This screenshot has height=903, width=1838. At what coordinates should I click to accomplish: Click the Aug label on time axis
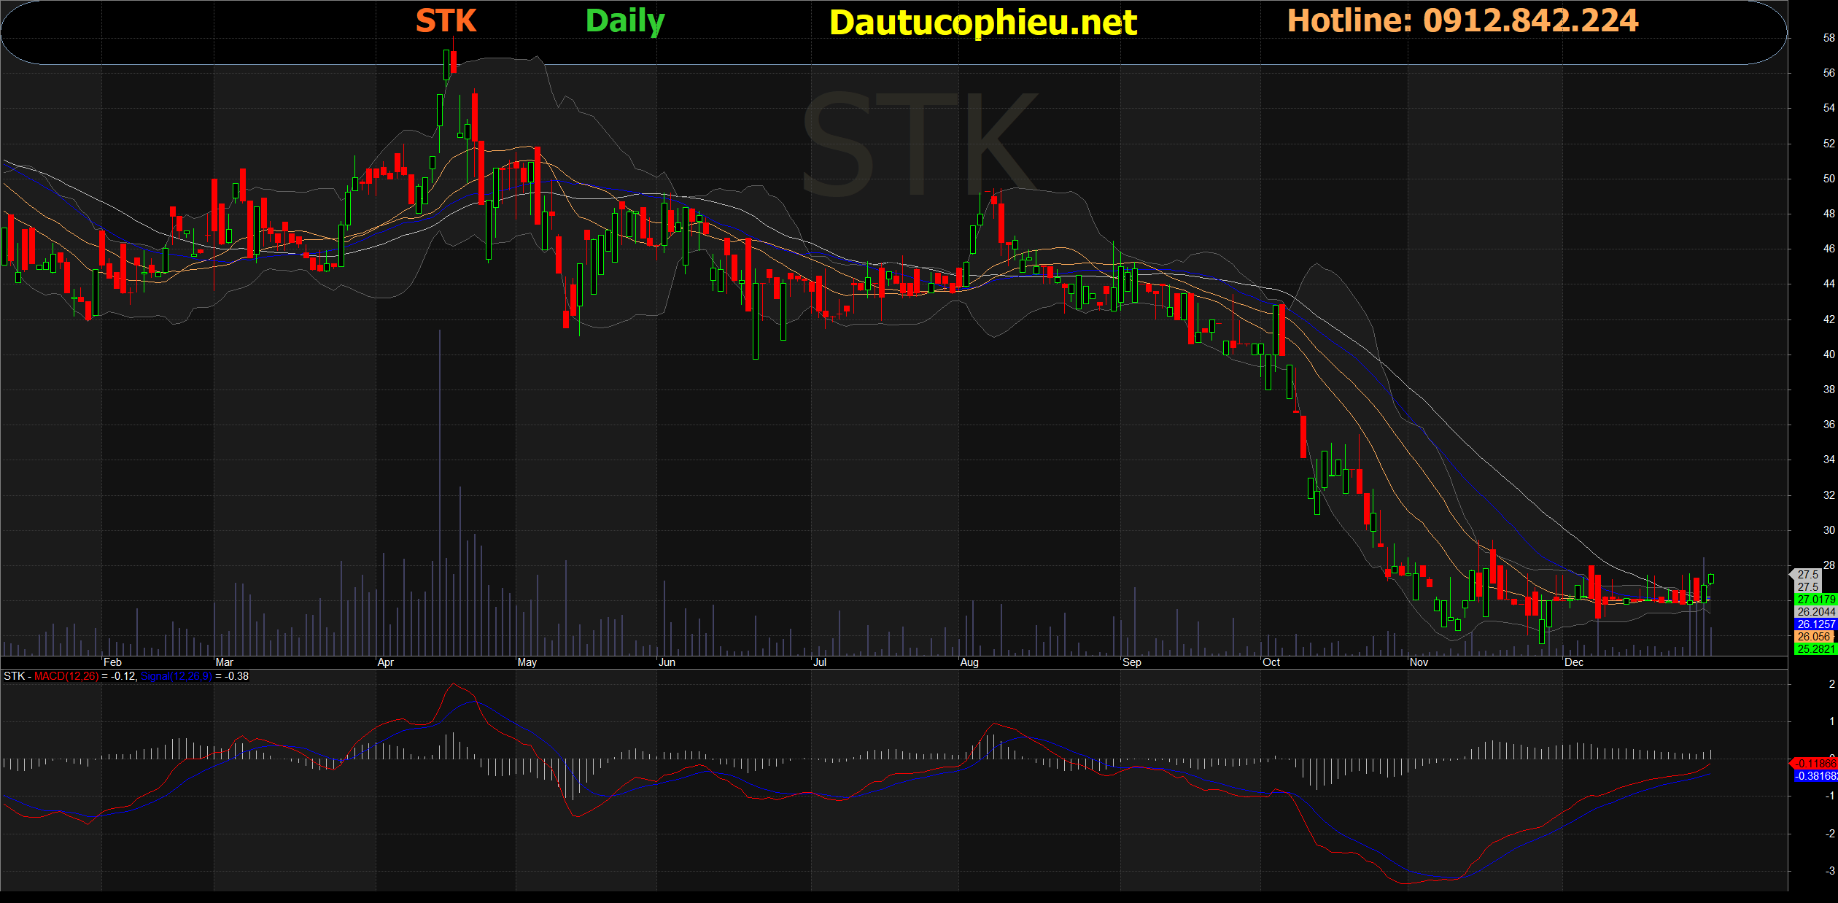(x=969, y=662)
